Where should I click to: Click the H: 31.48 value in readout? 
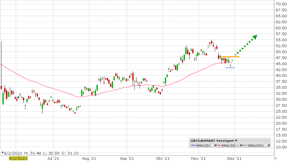[33, 153]
